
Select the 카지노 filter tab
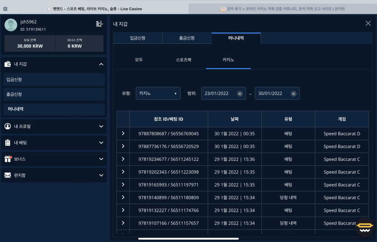228,60
